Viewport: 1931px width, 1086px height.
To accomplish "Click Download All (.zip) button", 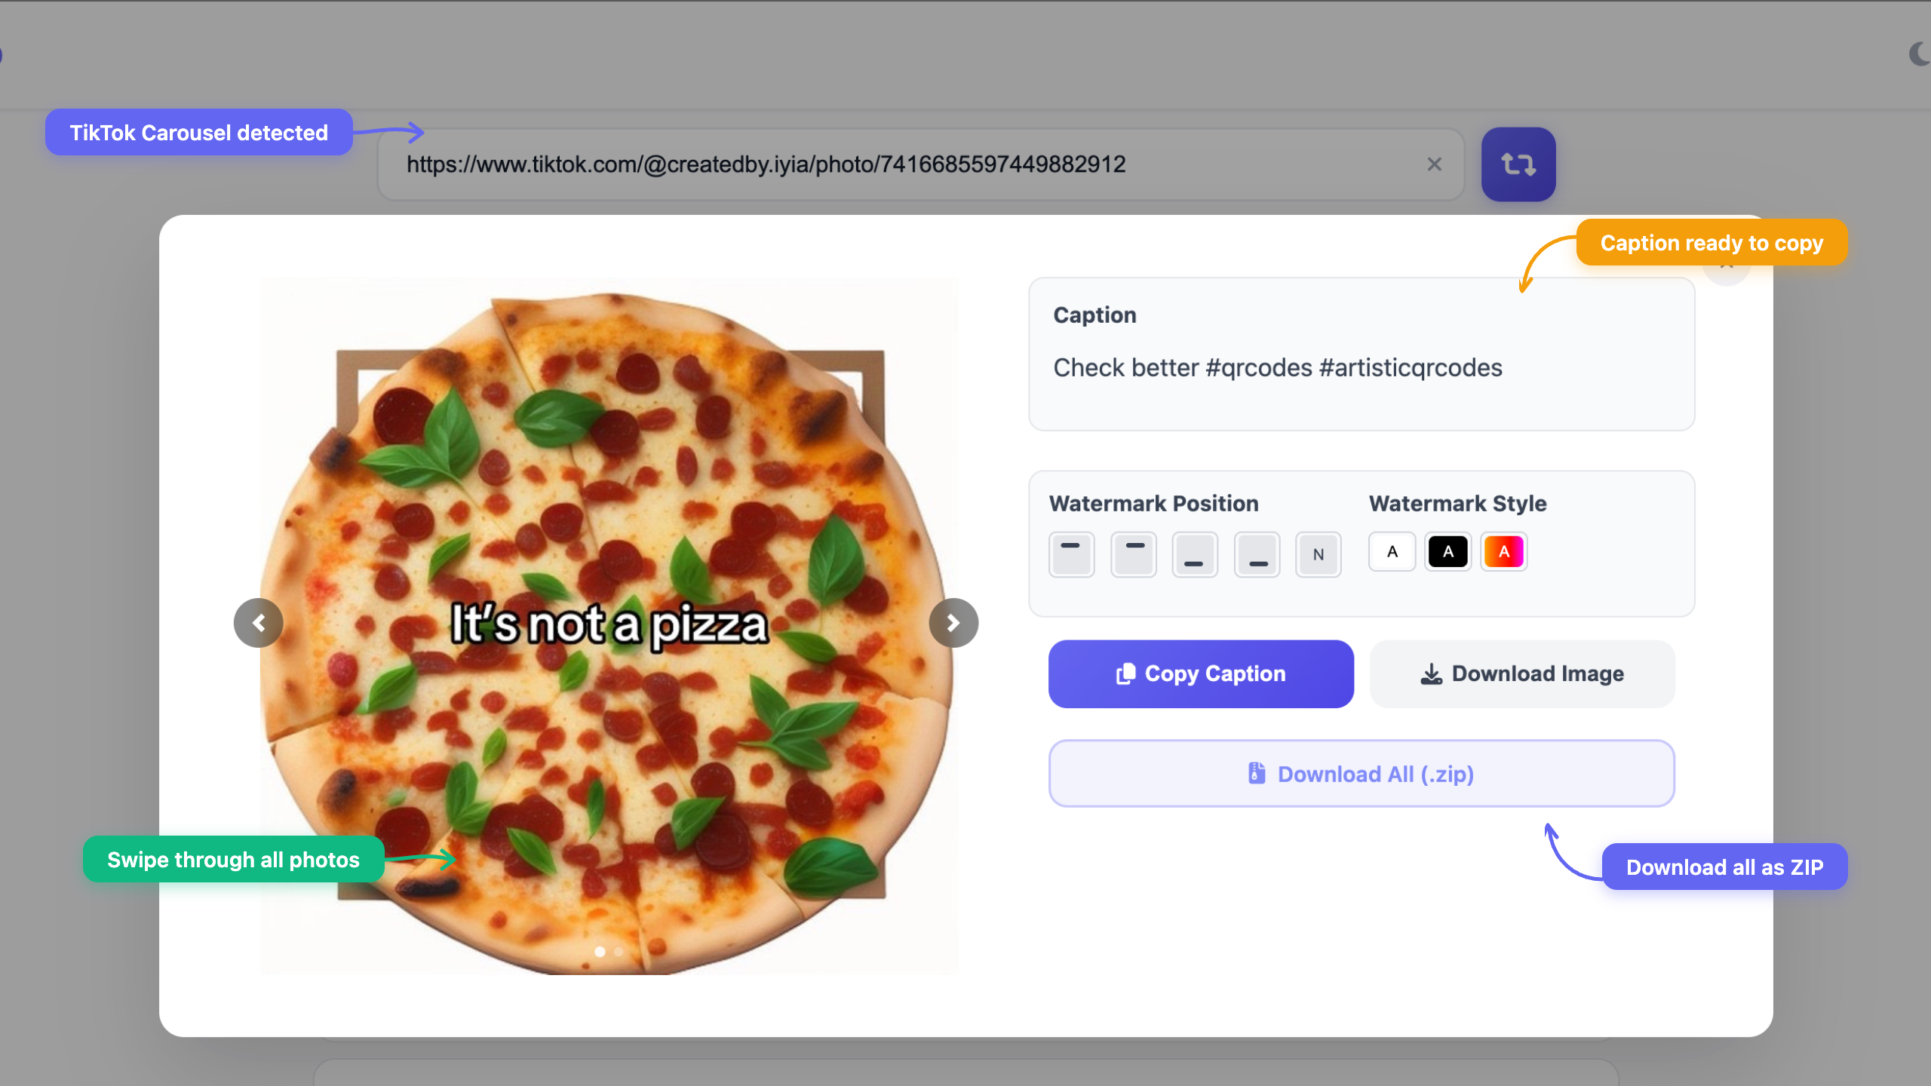I will tap(1361, 774).
